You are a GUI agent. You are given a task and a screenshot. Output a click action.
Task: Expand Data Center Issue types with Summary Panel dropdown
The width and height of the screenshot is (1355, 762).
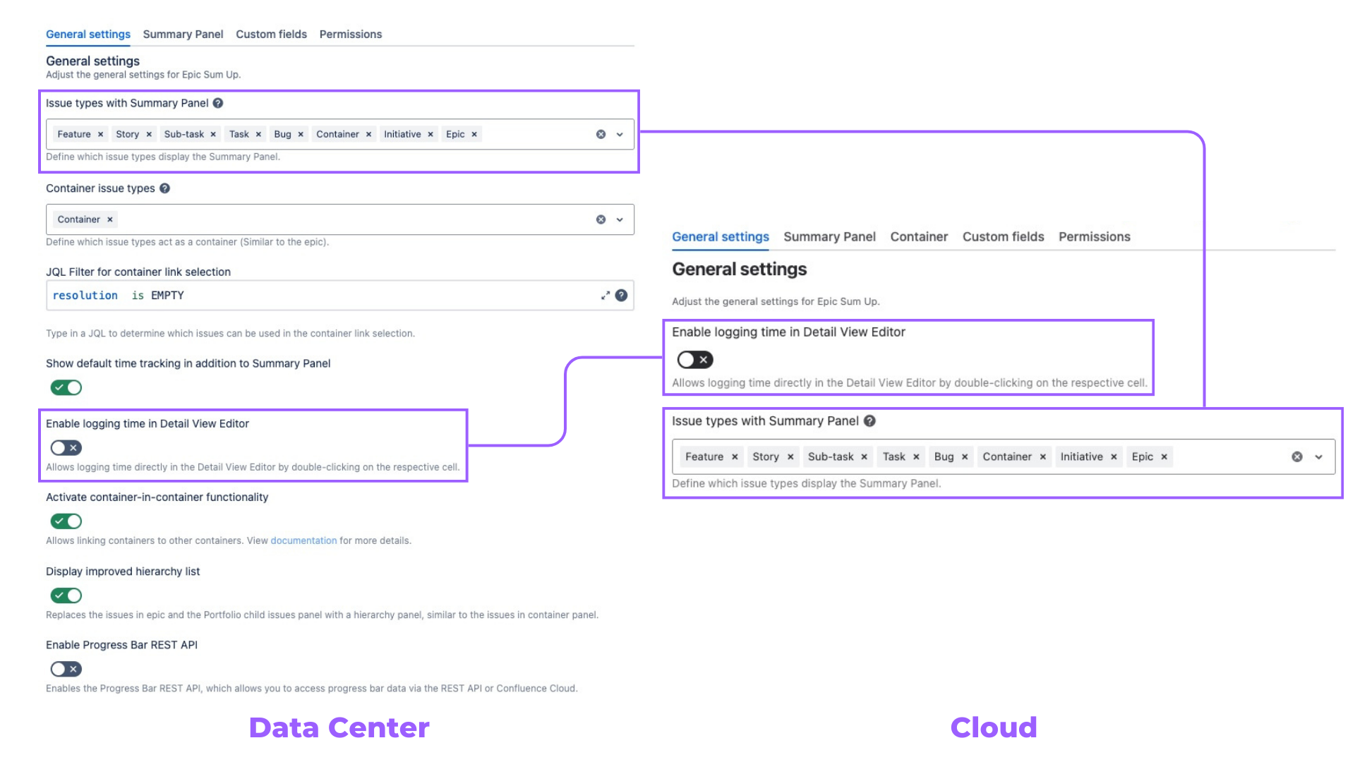tap(620, 134)
